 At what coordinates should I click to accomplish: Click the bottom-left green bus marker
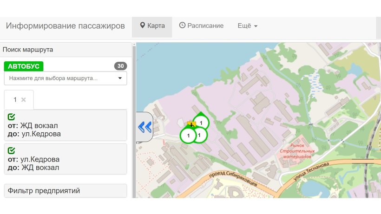tap(188, 136)
